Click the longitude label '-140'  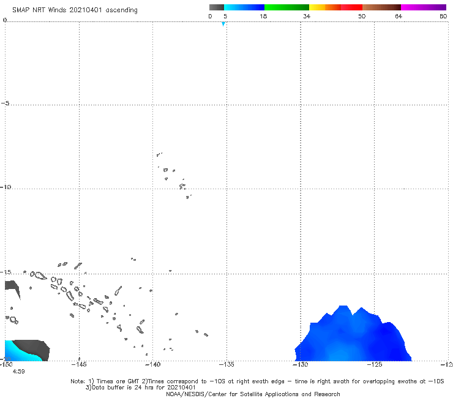coord(152,364)
